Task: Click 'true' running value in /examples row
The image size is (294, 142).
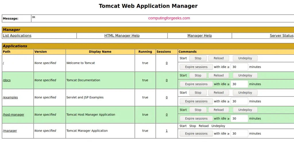Action: click(145, 98)
